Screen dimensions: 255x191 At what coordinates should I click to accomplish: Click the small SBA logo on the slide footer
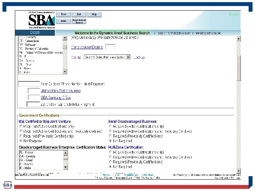[7, 185]
